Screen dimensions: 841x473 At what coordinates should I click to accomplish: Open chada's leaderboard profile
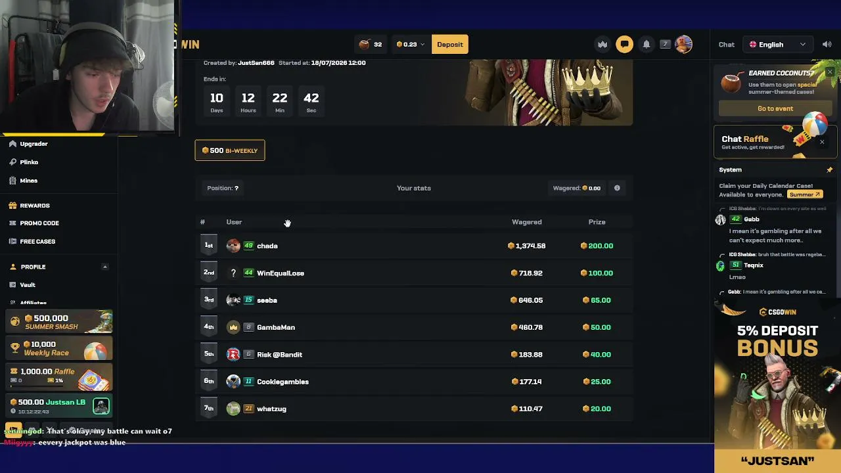click(x=267, y=246)
